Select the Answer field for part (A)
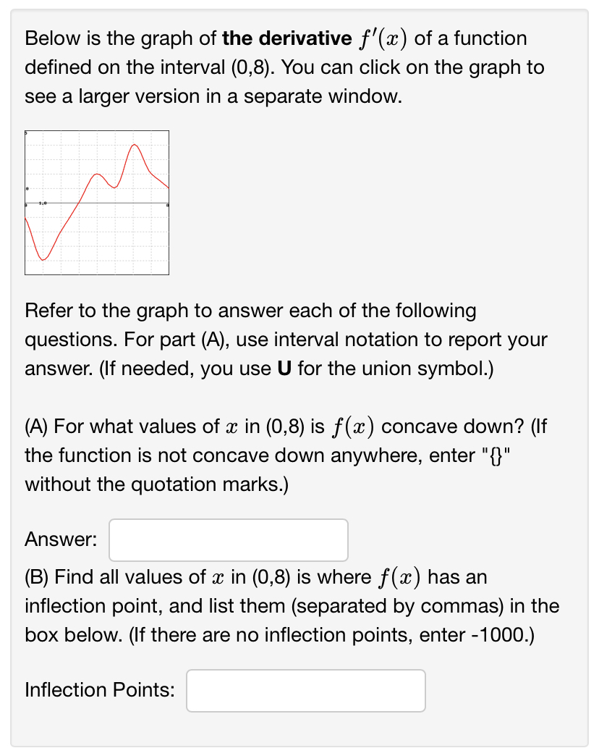599x748 pixels. point(227,539)
